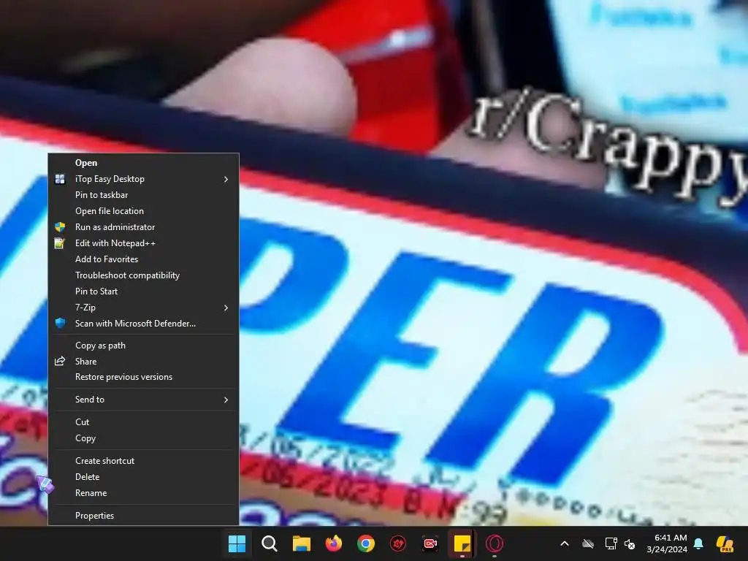Open clock showing 6:41 AM
The width and height of the screenshot is (748, 561).
pyautogui.click(x=667, y=543)
